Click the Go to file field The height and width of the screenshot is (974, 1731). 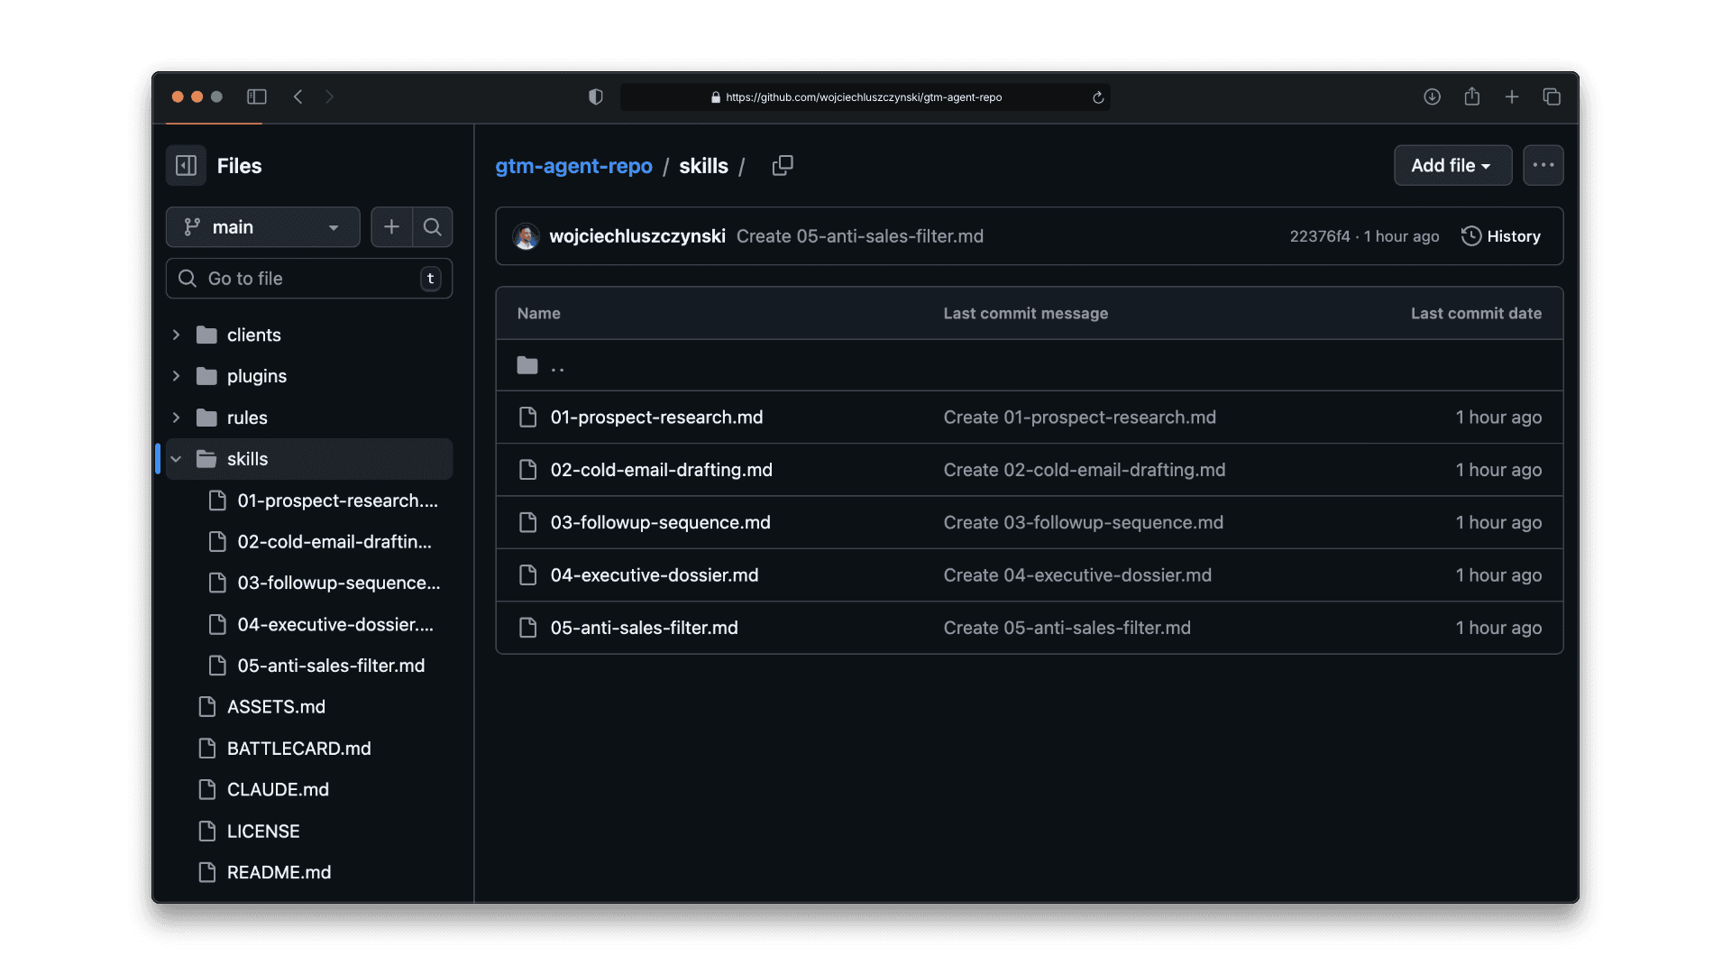tap(307, 279)
